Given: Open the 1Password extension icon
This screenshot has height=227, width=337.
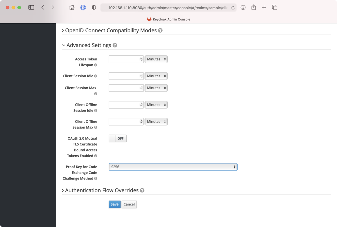Looking at the screenshot, I should click(x=83, y=8).
